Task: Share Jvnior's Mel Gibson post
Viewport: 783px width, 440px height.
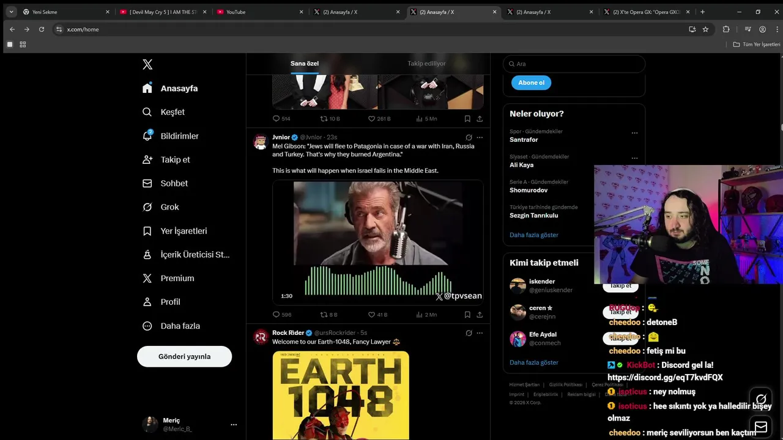Action: [x=480, y=315]
